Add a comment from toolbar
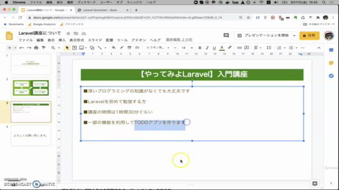Image resolution: width=339 pixels, height=190 pixels. 247,48
